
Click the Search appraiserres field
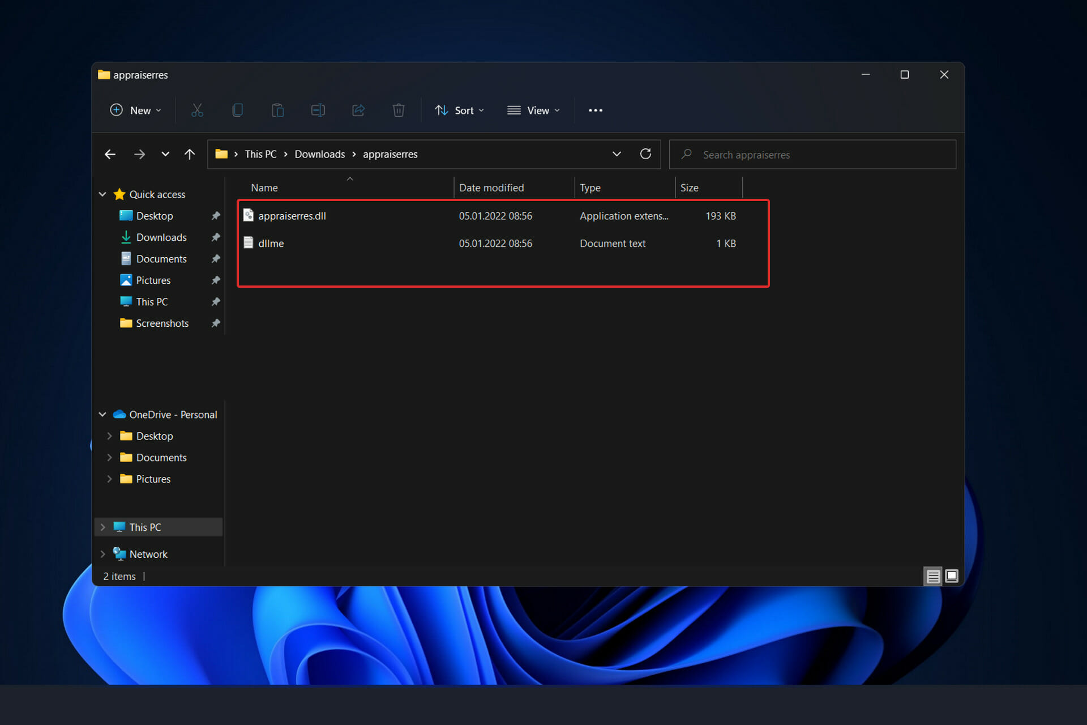pyautogui.click(x=812, y=155)
